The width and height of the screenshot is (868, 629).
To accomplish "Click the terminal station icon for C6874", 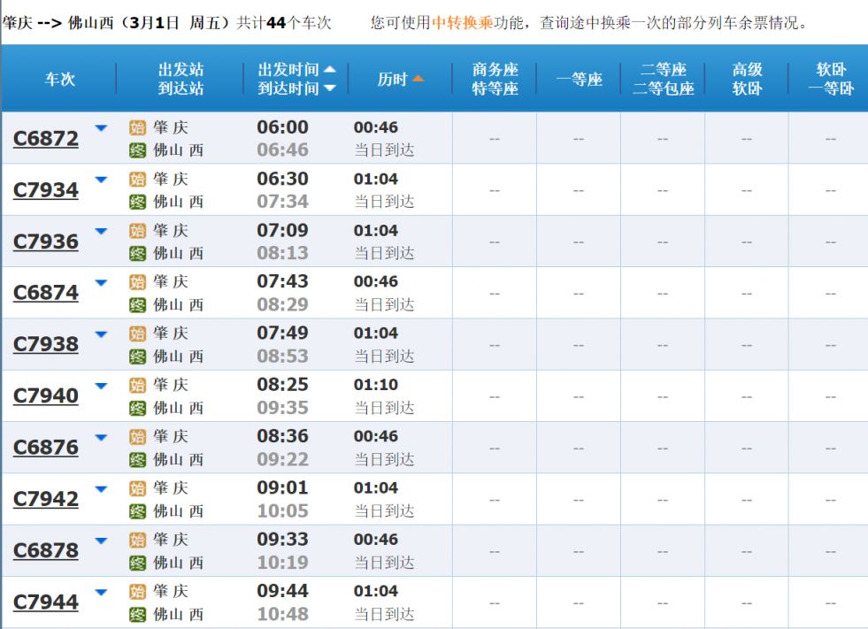I will click(137, 305).
